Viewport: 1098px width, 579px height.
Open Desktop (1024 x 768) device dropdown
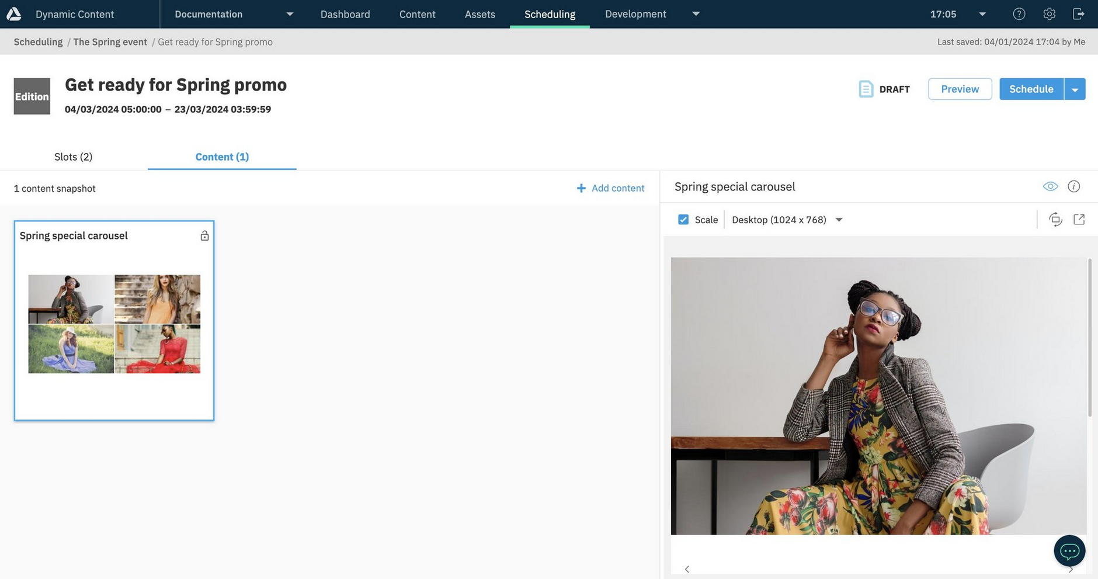point(787,220)
